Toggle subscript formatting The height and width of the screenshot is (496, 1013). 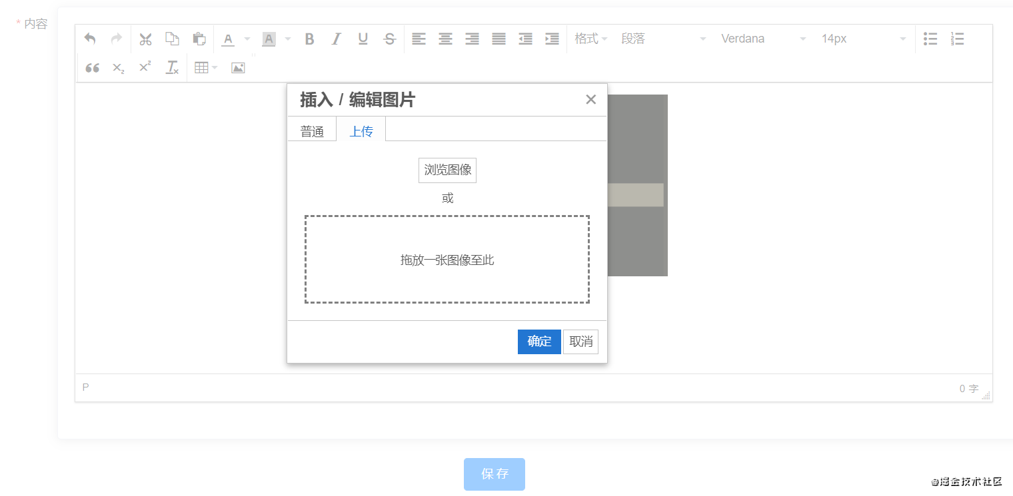(118, 67)
